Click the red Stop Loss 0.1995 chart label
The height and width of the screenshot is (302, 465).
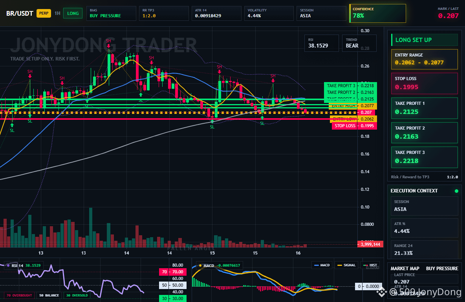coord(354,126)
